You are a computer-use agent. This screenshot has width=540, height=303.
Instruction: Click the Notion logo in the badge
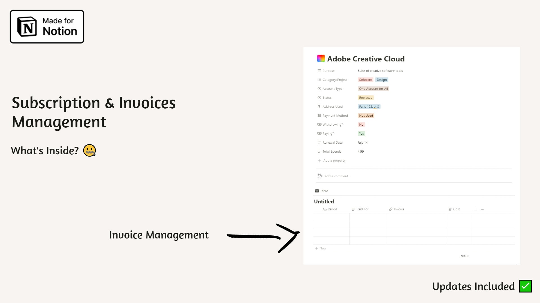click(27, 27)
